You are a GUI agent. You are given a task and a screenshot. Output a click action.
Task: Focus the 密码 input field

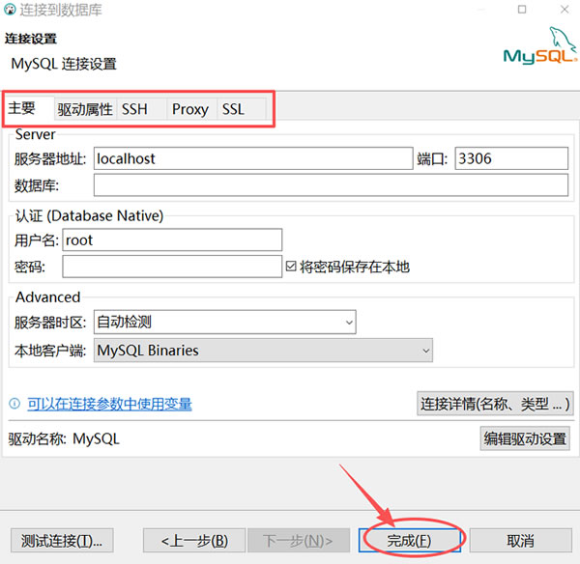click(x=172, y=267)
